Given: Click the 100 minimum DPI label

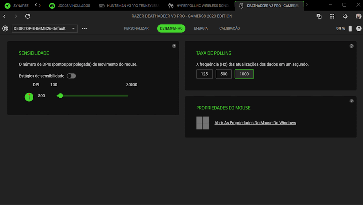Looking at the screenshot, I should click(54, 85).
